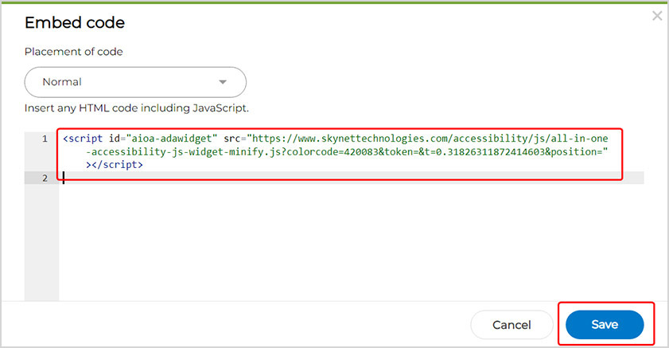Close the Embed code dialog with X
This screenshot has width=669, height=348.
click(657, 16)
